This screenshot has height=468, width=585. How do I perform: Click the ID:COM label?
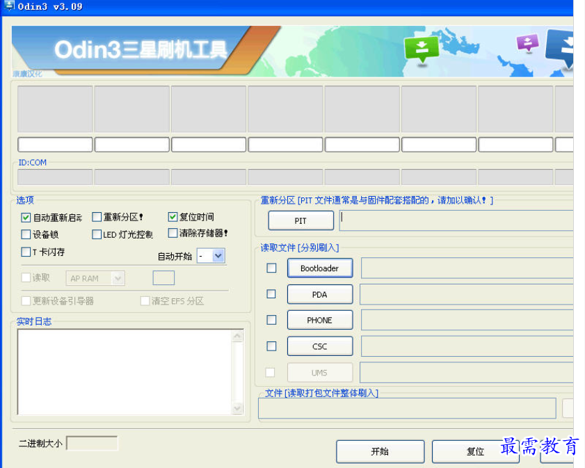coord(33,163)
